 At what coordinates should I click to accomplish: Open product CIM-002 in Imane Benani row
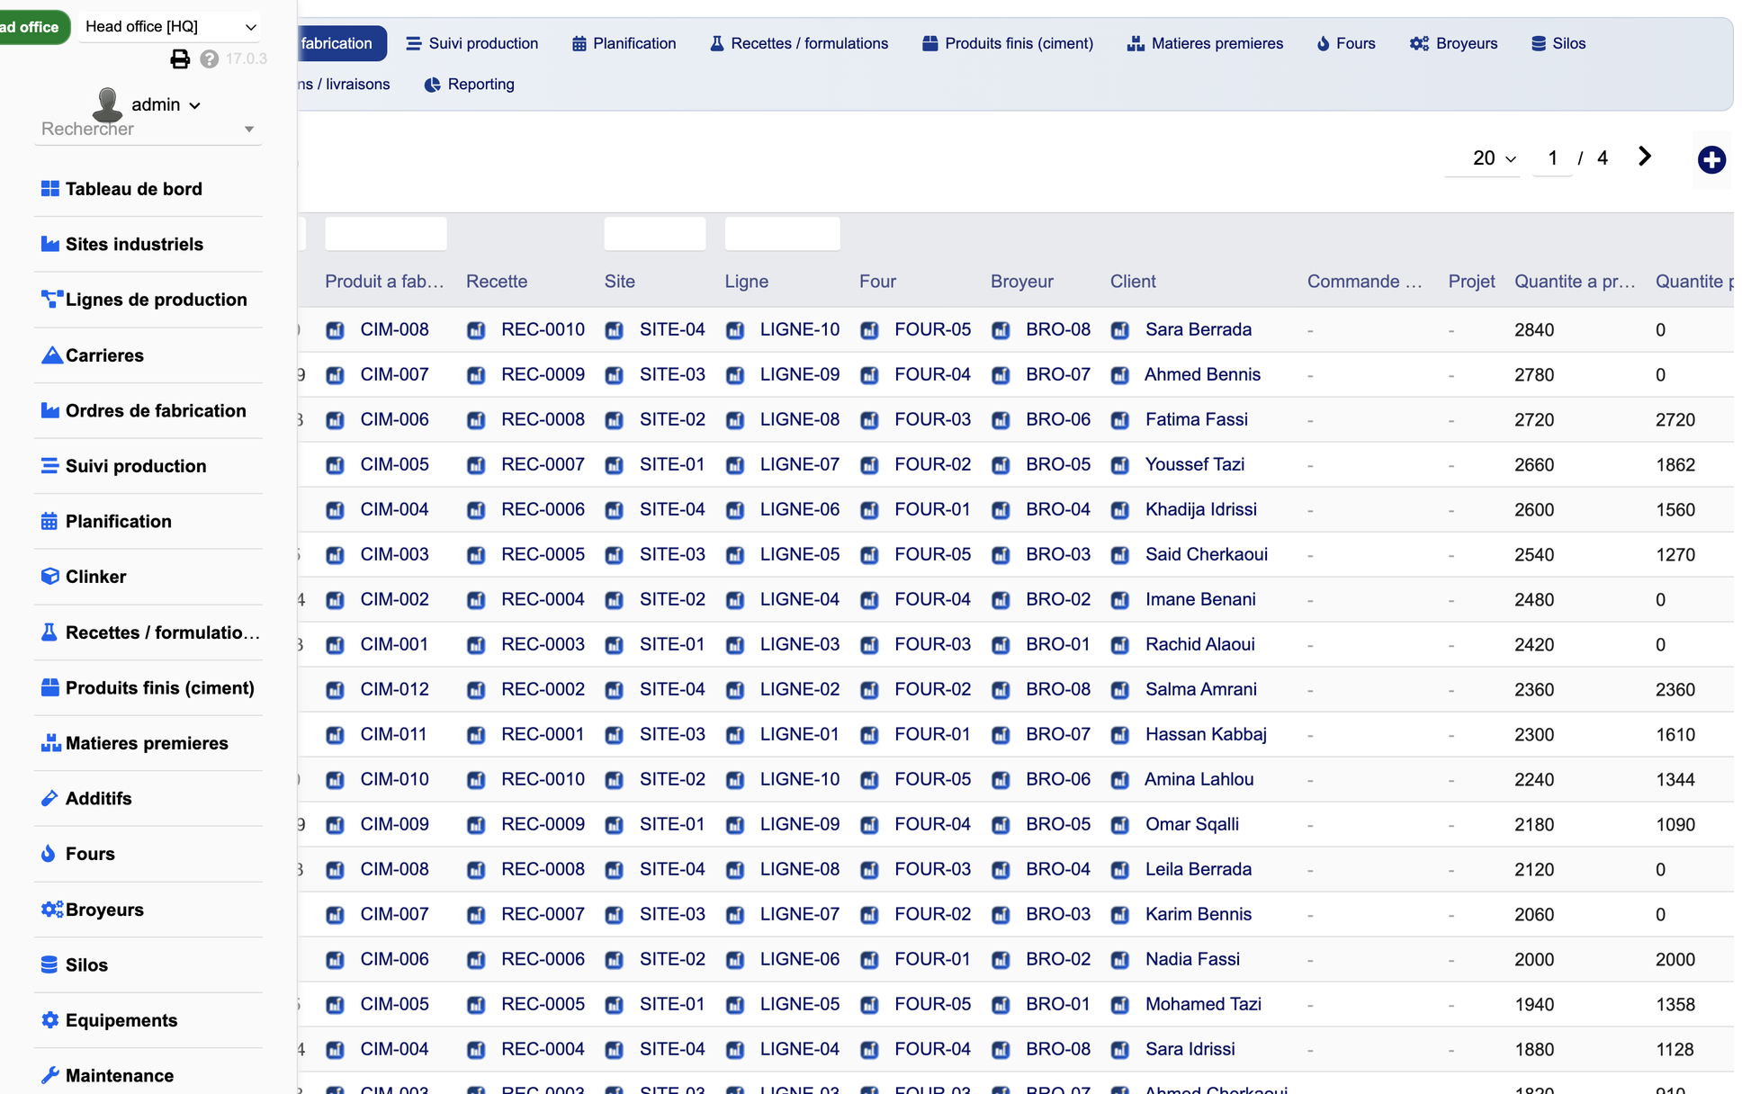pyautogui.click(x=394, y=599)
